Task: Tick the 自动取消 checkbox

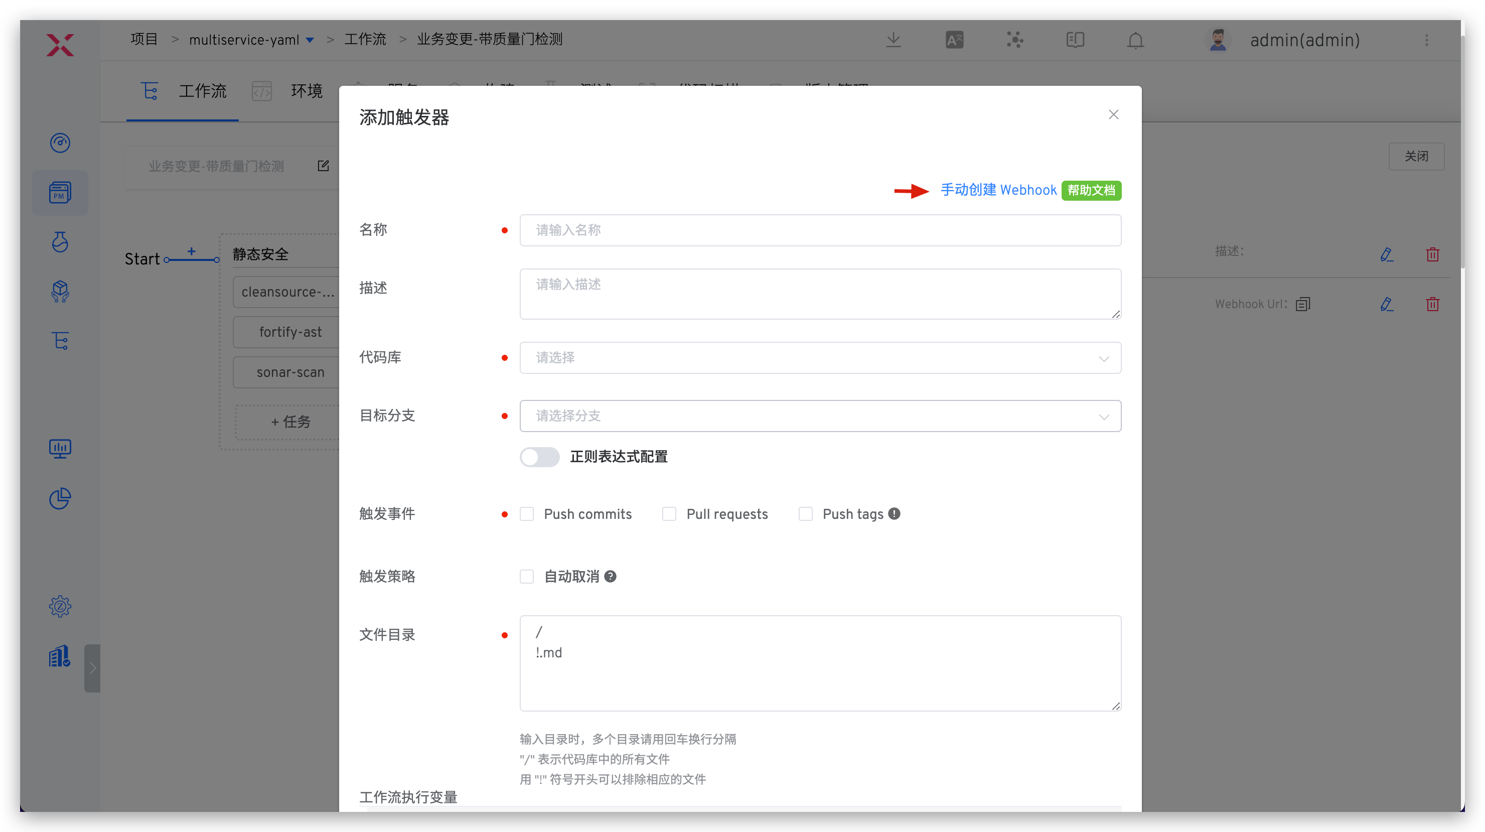Action: (x=527, y=577)
